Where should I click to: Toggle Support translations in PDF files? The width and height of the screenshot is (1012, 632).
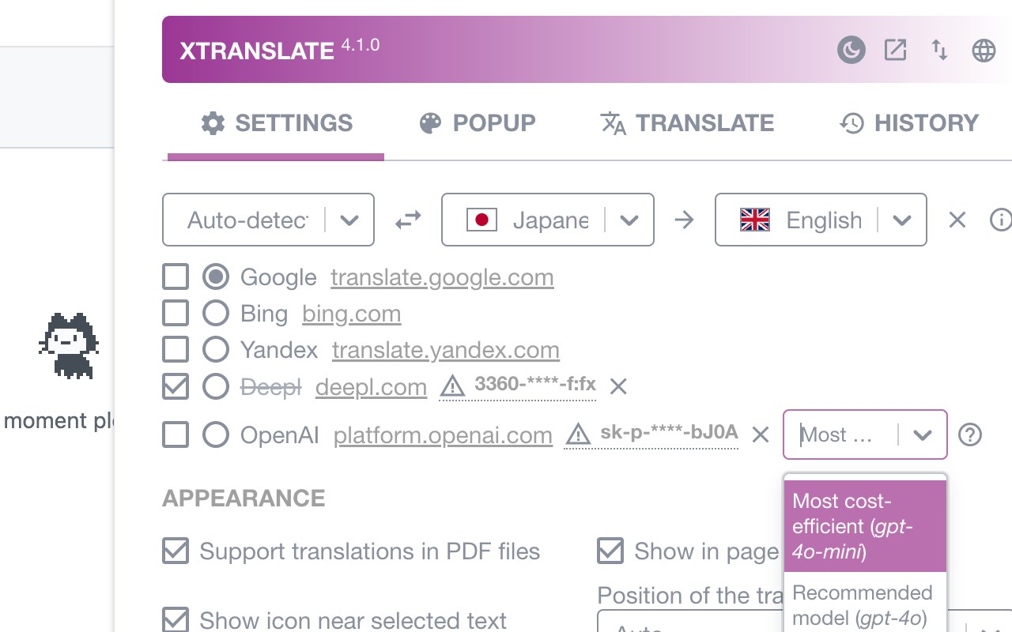176,551
